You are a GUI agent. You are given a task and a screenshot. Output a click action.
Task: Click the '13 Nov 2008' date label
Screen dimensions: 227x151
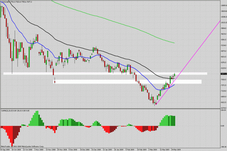pos(51,150)
